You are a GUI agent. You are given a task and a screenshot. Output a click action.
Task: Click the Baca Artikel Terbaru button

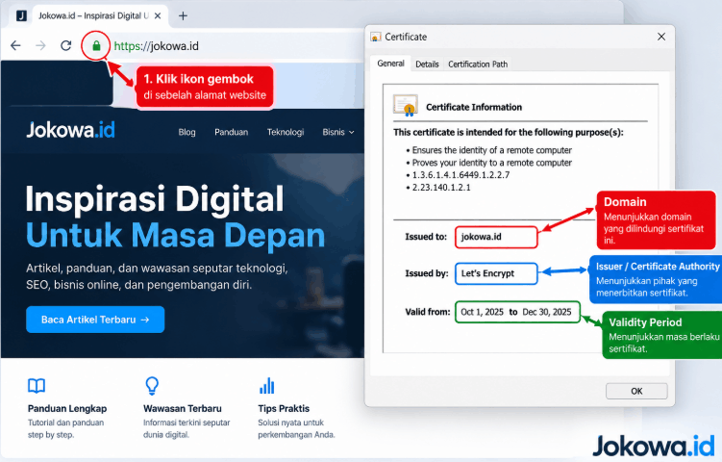tap(95, 320)
